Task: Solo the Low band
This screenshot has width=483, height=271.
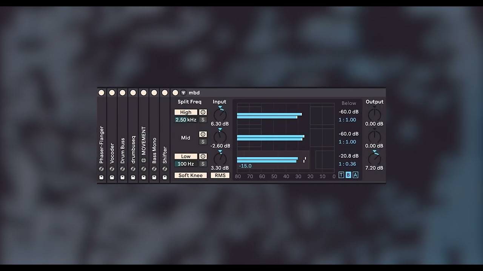Action: 203,164
